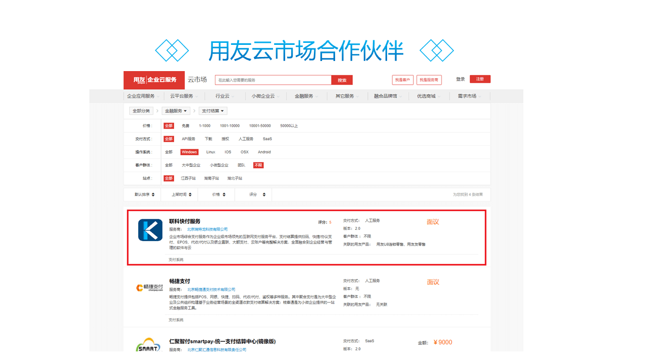Open provider link 北京瑞特龙科技有限公司

click(207, 229)
